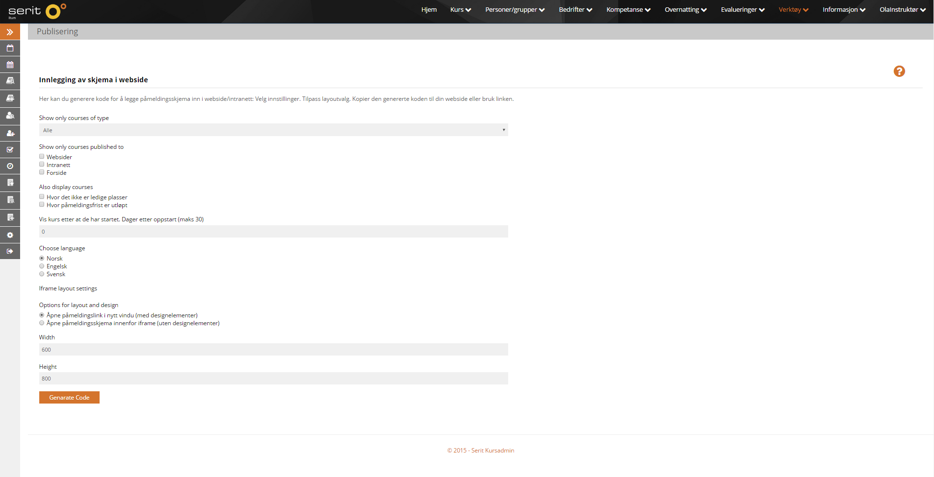
Task: Click the add person icon in sidebar
Action: coord(10,133)
